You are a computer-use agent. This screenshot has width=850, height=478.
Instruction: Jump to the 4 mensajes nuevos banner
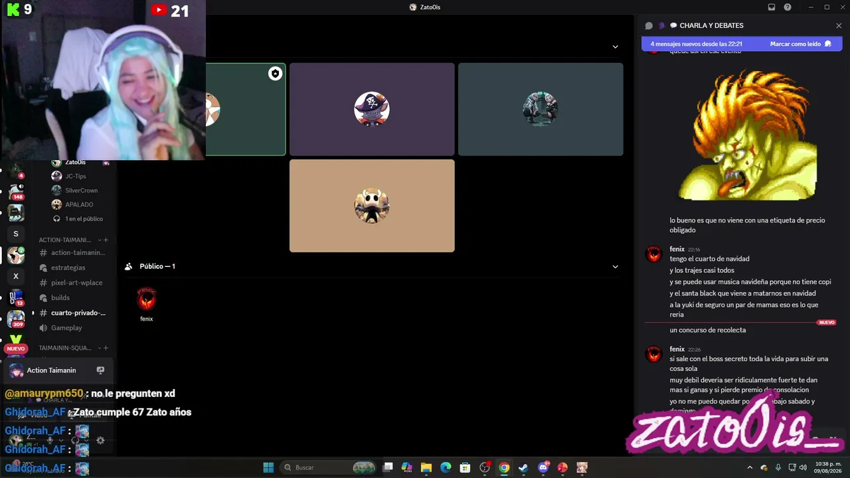[697, 44]
